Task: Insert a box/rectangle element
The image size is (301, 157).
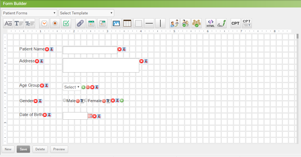Action: click(x=138, y=23)
